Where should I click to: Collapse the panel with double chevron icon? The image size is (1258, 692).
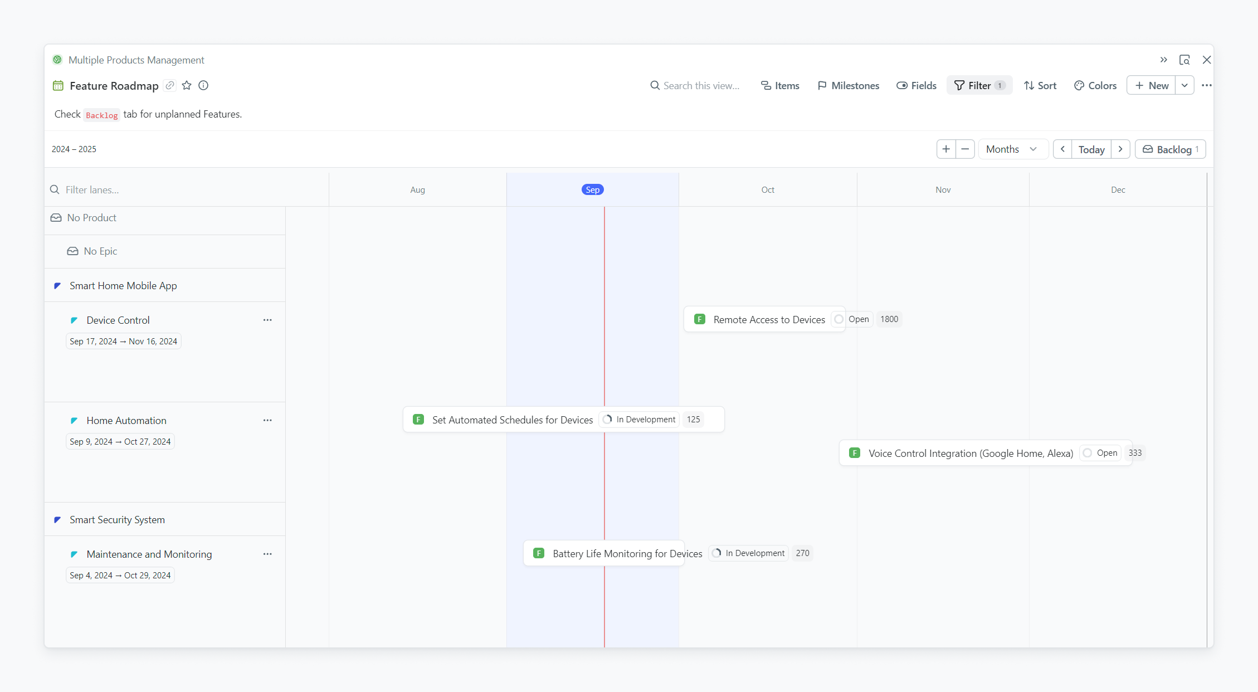click(x=1163, y=60)
